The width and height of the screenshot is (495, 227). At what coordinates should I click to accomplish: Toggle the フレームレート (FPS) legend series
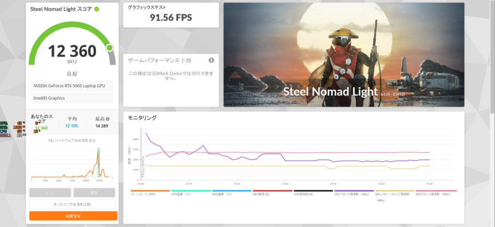click(150, 193)
